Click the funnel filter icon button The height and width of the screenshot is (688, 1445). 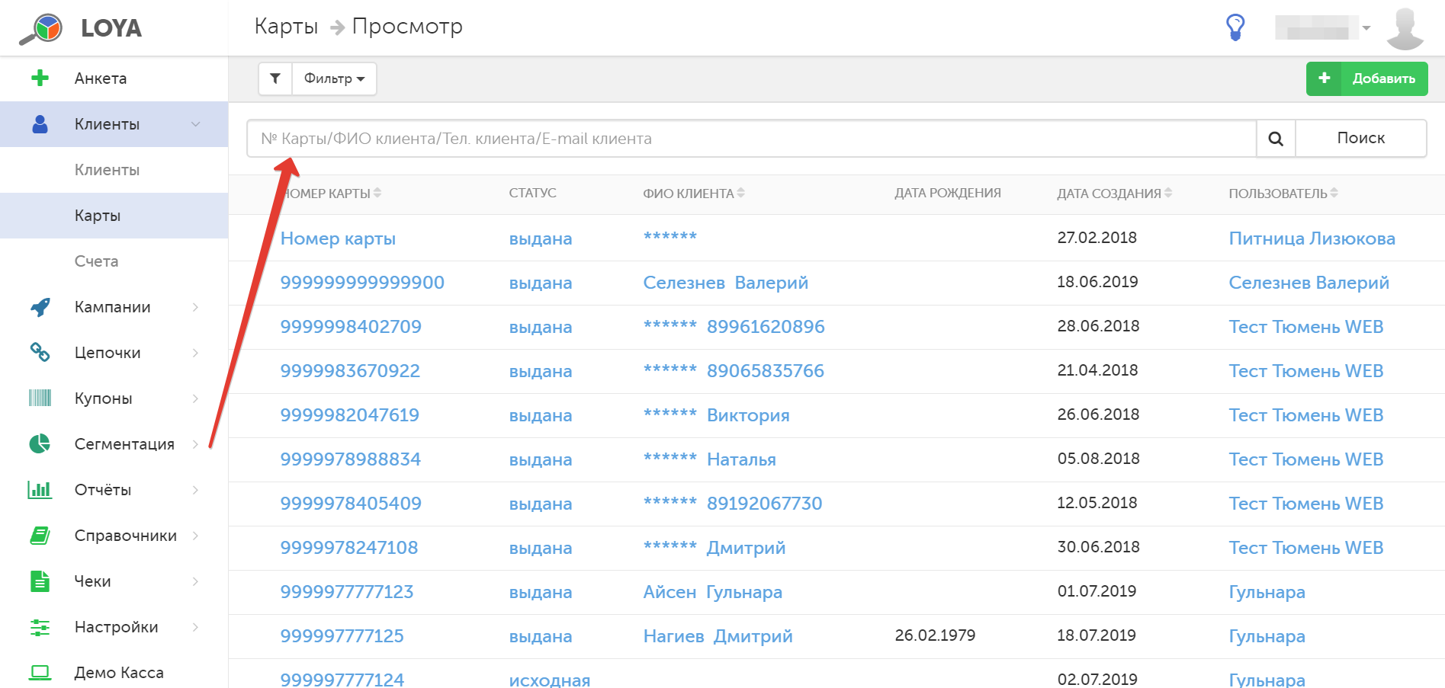(275, 78)
